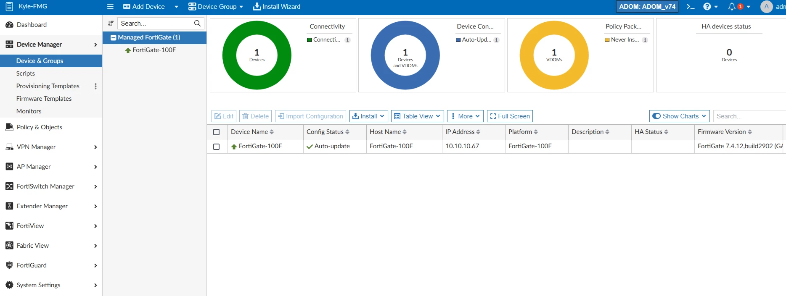Click the table Search field
This screenshot has width=786, height=296.
(749, 116)
